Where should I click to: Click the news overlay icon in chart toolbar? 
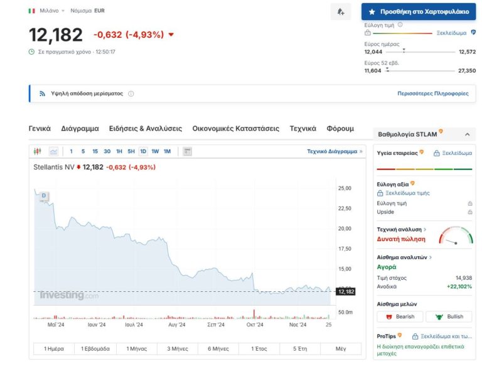pos(187,151)
